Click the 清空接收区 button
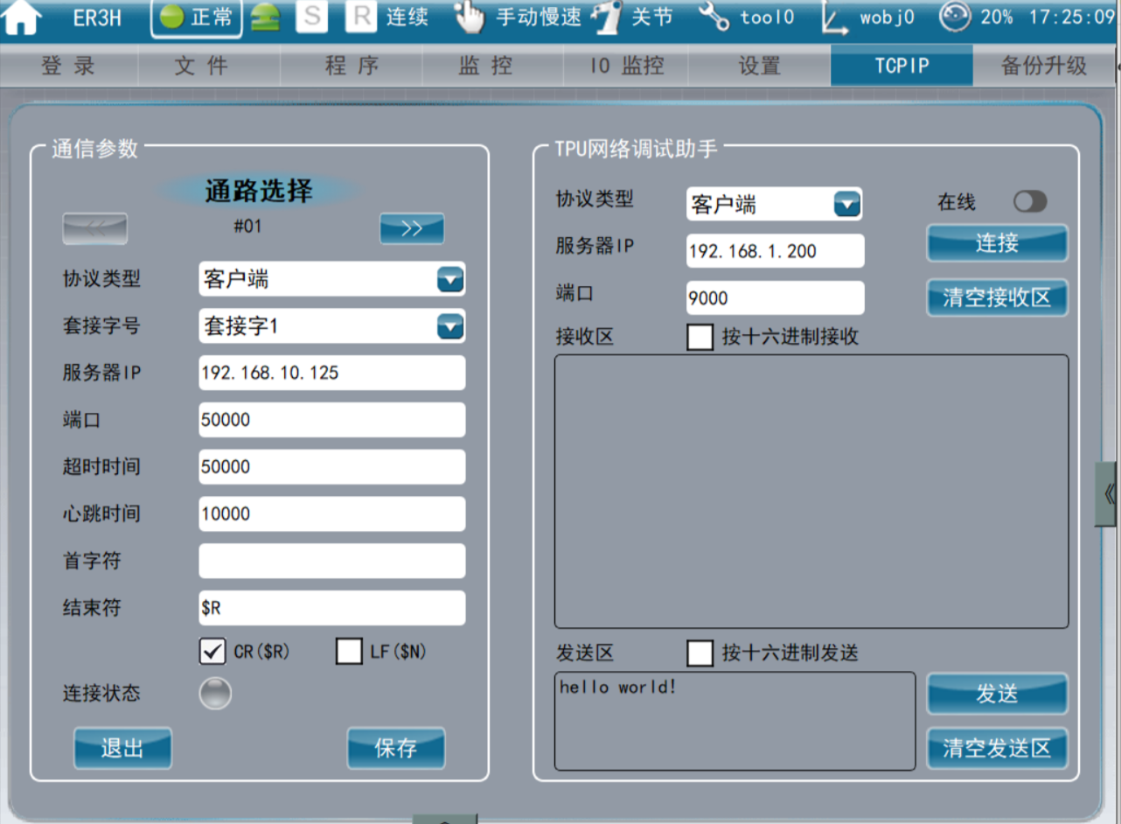Viewport: 1121px width, 824px height. click(998, 298)
